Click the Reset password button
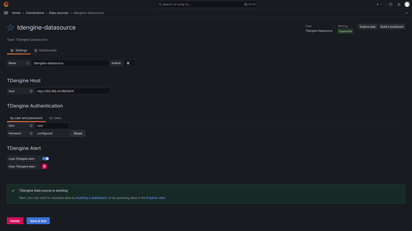This screenshot has height=231, width=412. 78,134
